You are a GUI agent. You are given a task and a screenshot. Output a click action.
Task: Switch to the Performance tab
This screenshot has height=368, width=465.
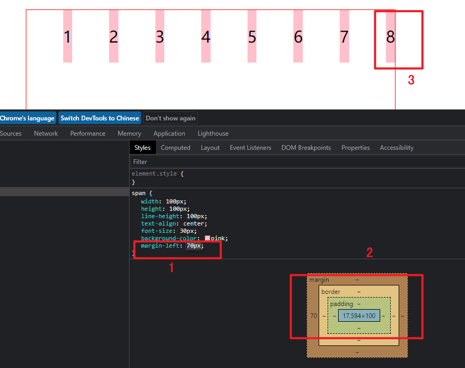click(88, 134)
